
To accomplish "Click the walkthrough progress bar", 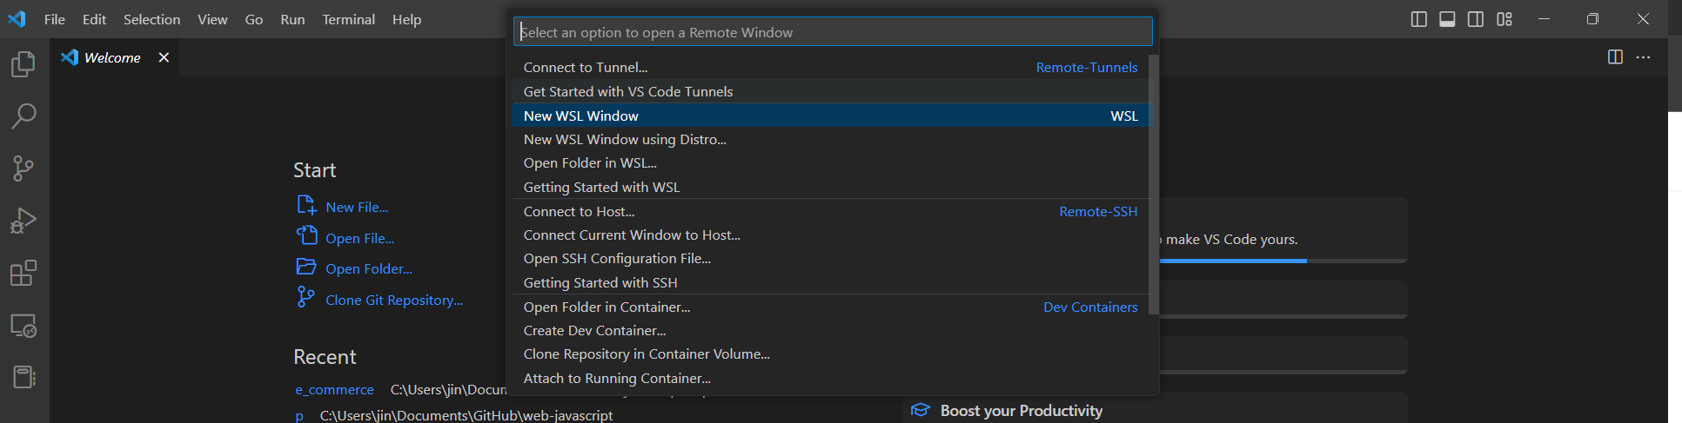I will pyautogui.click(x=1283, y=261).
